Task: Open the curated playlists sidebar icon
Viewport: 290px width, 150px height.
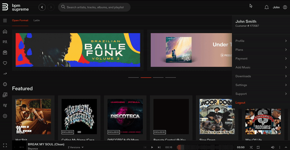Action: click(5, 42)
